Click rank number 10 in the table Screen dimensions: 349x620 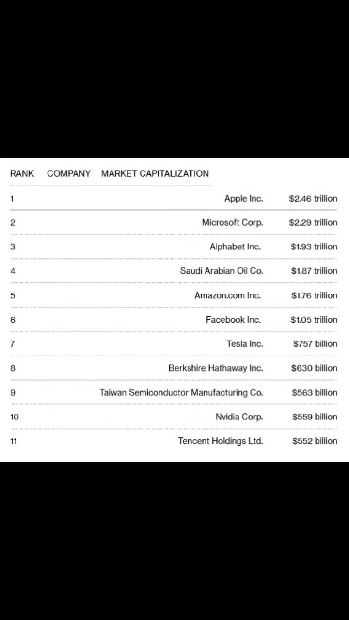[15, 417]
